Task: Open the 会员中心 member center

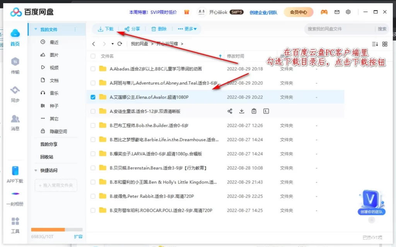Action: [x=299, y=12]
